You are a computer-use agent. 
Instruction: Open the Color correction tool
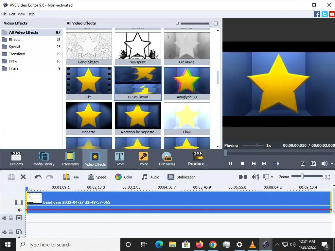pos(124,177)
